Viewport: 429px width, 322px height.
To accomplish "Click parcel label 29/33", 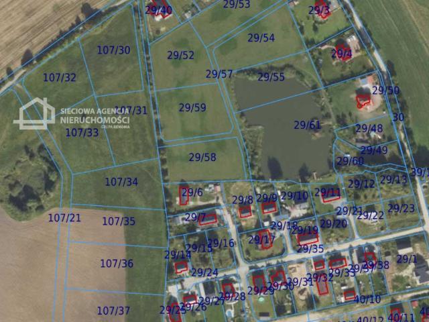I will 342,272.
